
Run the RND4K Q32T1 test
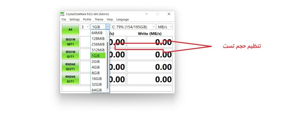tap(70, 67)
